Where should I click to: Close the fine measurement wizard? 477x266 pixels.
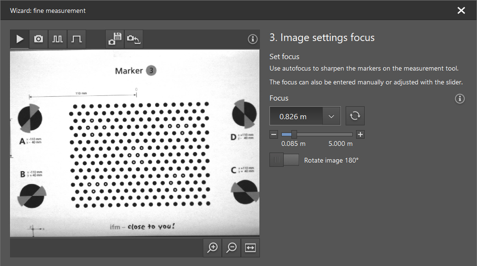point(461,10)
